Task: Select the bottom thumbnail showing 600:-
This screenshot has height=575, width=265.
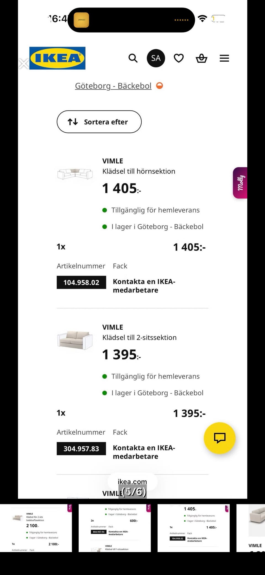Action: (115, 528)
